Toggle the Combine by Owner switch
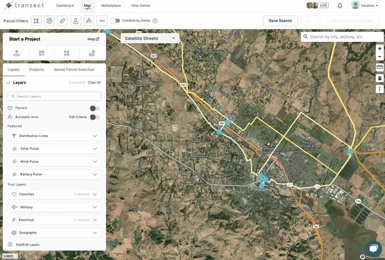This screenshot has height=260, width=385. 115,21
